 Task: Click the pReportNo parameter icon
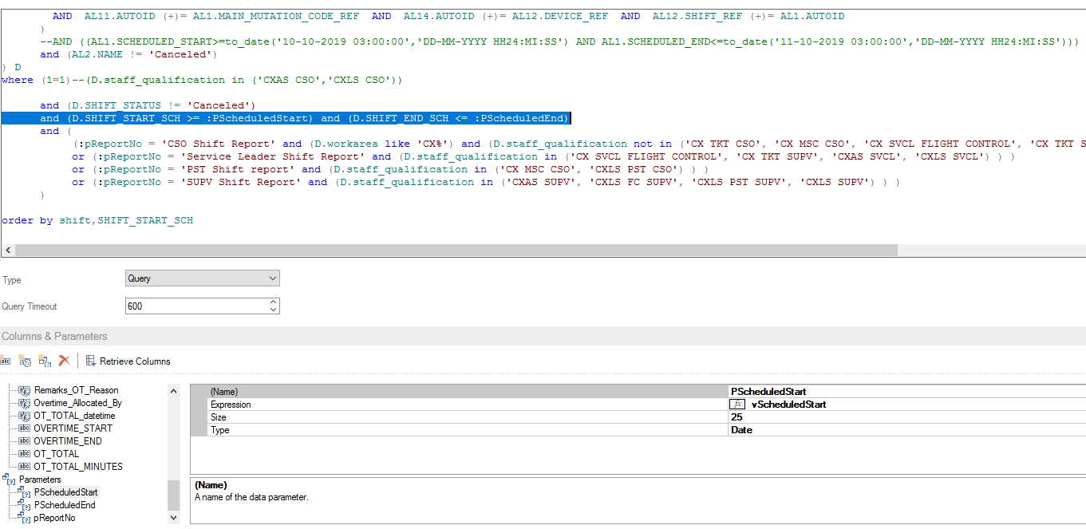coord(25,518)
